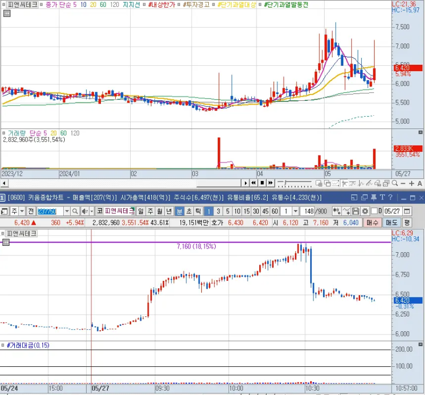Click the plus zoom-in icon in daily chart toolbar
425x395 pixels.
[411, 183]
